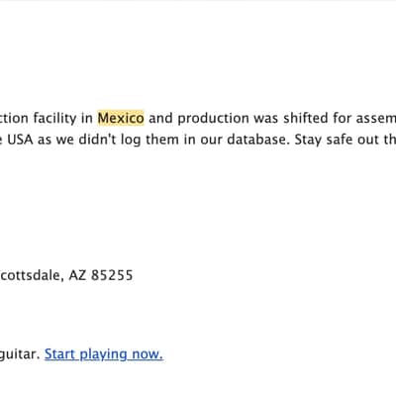The height and width of the screenshot is (396, 396).
Task: Click the zip code 85255
Action: coord(112,275)
